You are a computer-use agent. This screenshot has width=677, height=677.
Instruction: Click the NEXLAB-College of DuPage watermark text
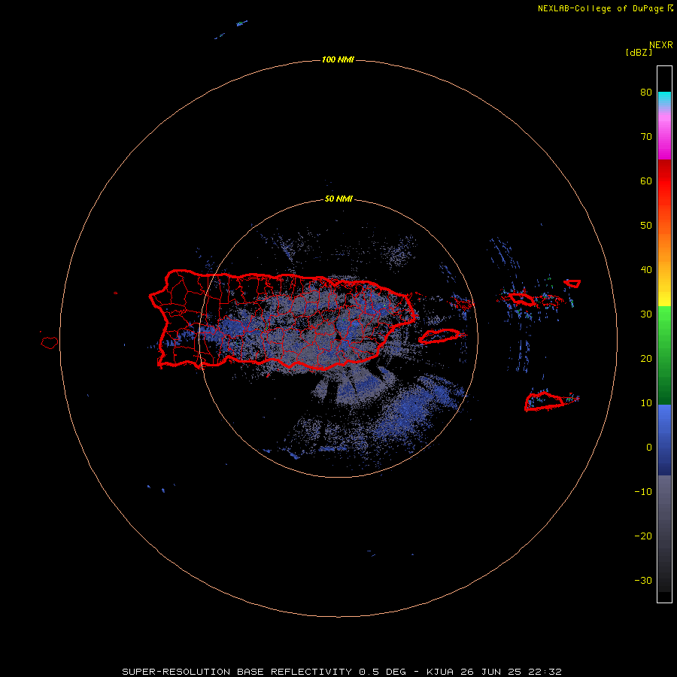605,8
